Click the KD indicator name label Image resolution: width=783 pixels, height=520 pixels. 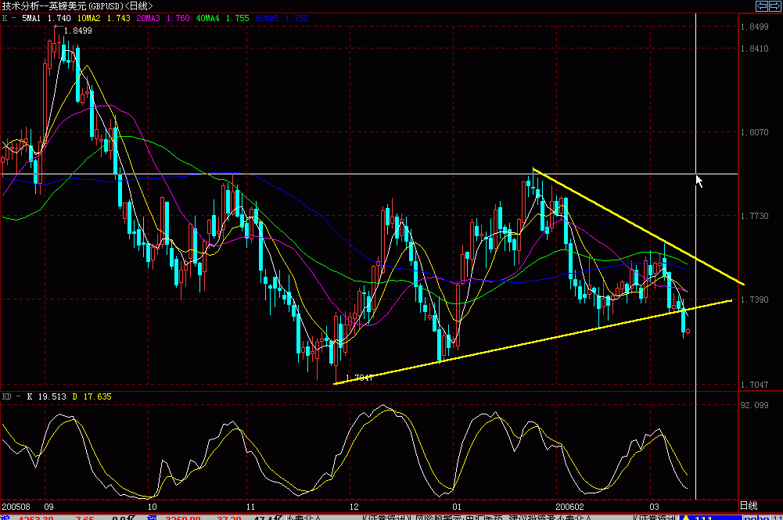tap(6, 396)
